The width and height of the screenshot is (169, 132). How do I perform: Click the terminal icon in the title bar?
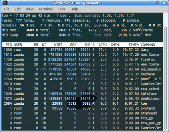tap(5, 3)
